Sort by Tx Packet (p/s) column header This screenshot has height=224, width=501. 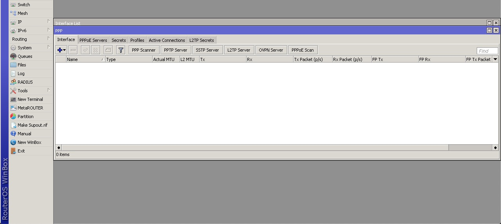pos(313,59)
